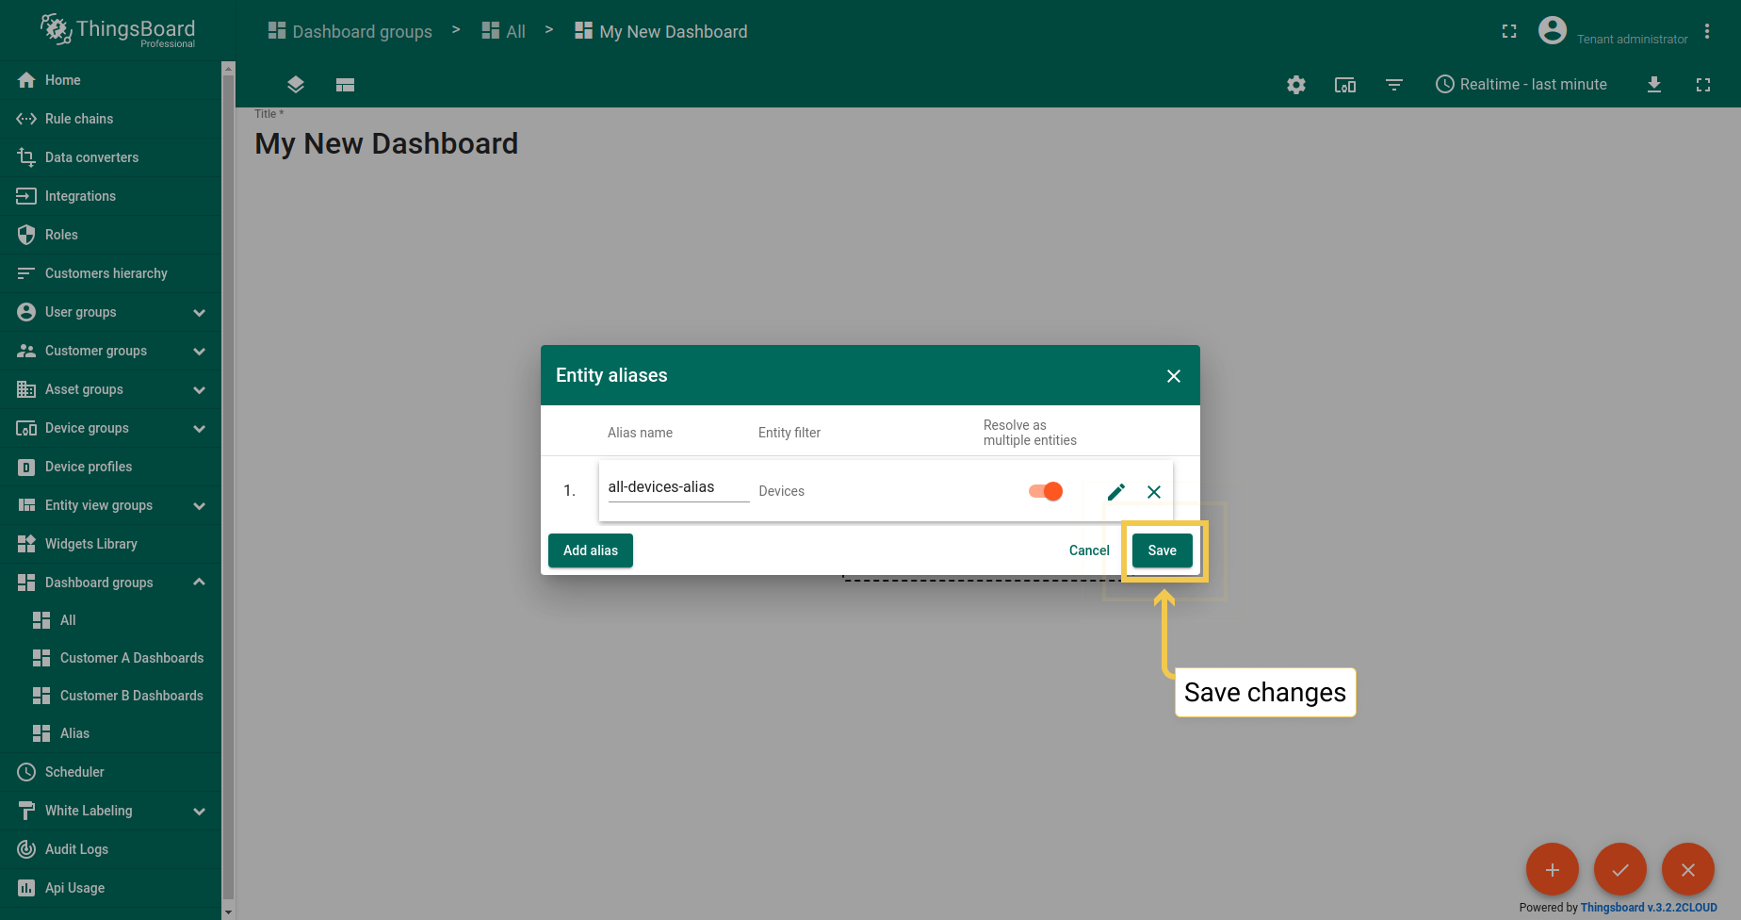Open Customers hierarchy
Viewport: 1741px width, 920px height.
(x=110, y=273)
